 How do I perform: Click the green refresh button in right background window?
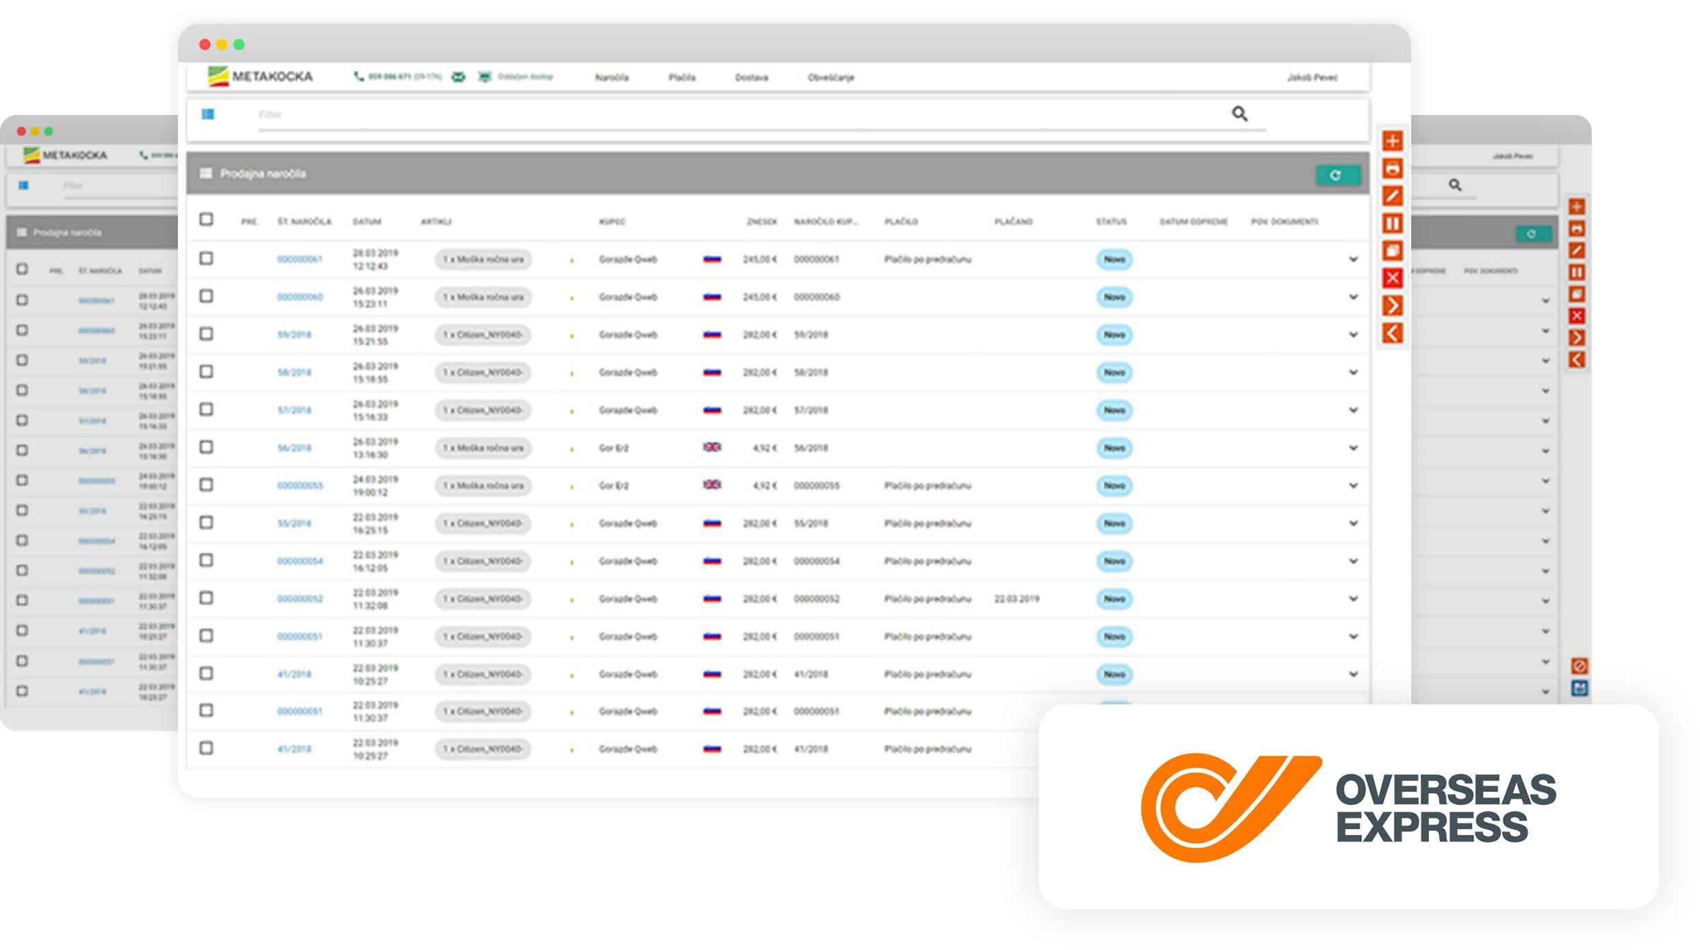tap(1533, 234)
